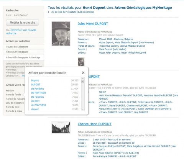Image resolution: width=184 pixels, height=159 pixels.
Task: Choose lowercase surname dupont in the list
Action: click(35, 109)
